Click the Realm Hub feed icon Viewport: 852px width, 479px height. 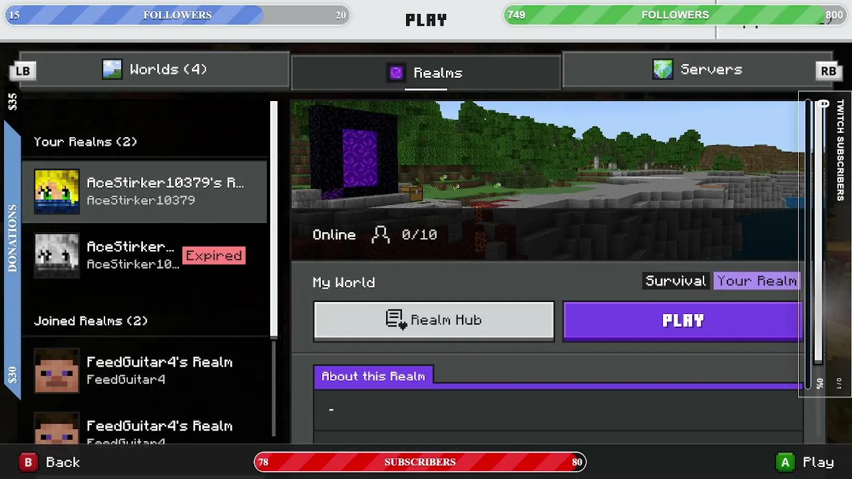tap(396, 320)
